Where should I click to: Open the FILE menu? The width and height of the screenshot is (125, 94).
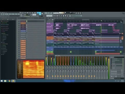[1, 14]
